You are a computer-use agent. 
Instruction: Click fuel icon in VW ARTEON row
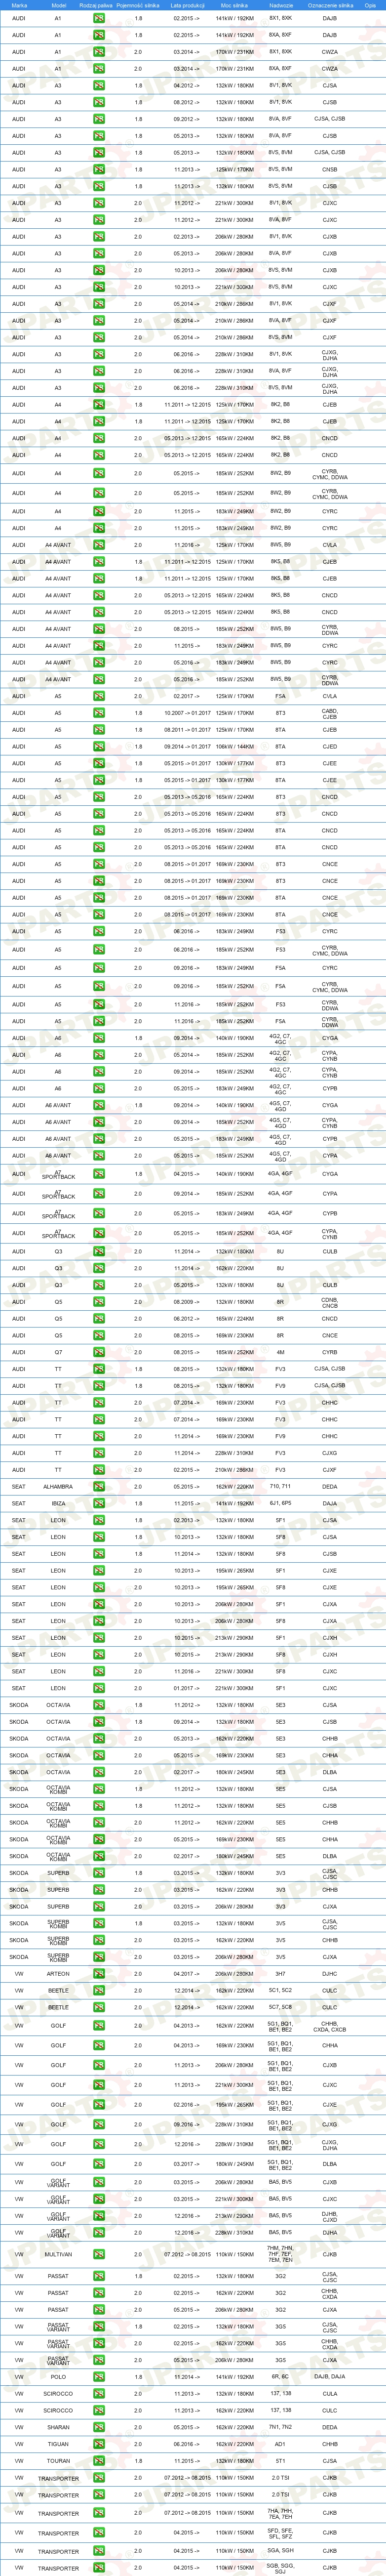pyautogui.click(x=99, y=1974)
